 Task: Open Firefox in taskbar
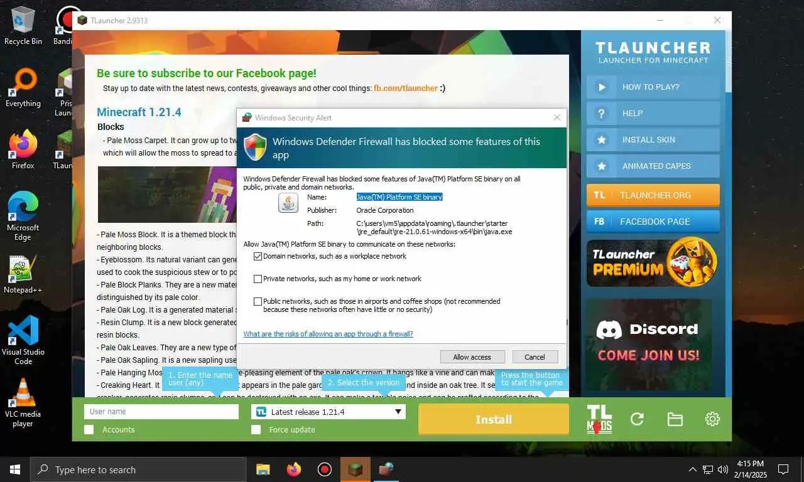(x=293, y=469)
